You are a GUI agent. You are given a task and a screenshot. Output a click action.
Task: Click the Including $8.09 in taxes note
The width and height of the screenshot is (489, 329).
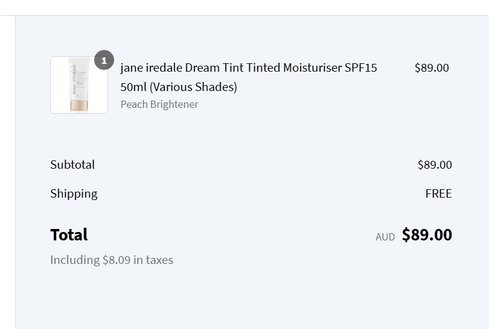(112, 260)
